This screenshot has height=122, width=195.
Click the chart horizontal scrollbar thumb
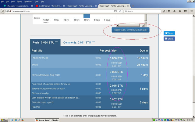click(129, 25)
